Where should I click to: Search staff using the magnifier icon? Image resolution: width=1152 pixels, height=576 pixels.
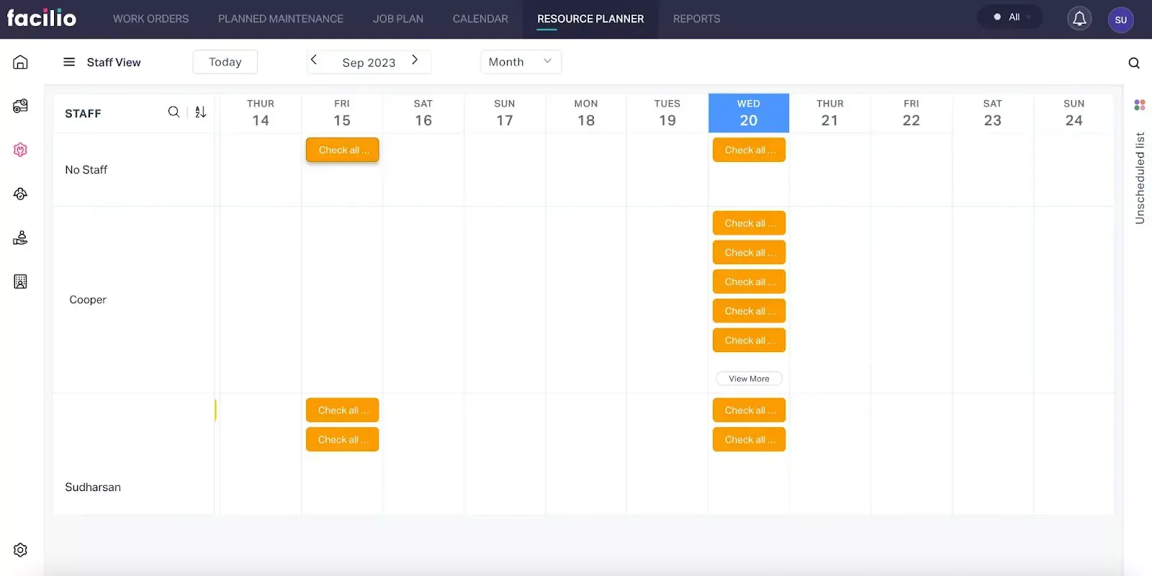point(174,112)
